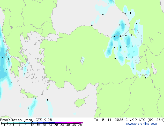Choose the navy legend swatch between 25 and 30

point(52,123)
